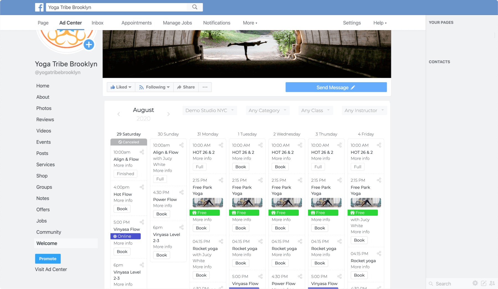Click the search magnifier icon in top bar

click(x=195, y=7)
